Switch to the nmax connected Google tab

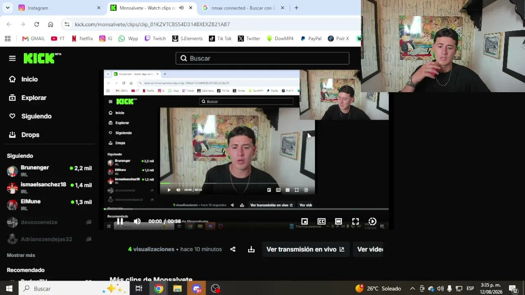coord(243,8)
